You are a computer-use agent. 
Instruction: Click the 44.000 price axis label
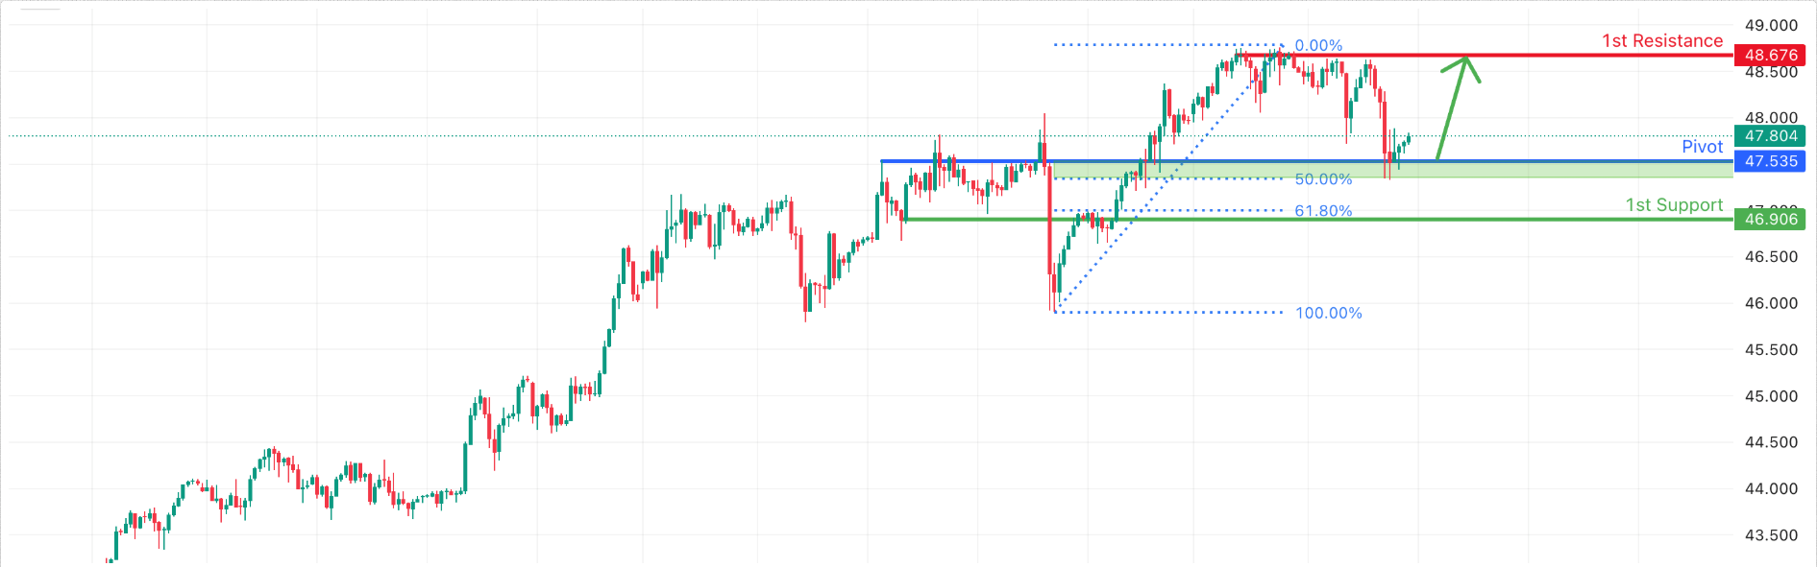1771,489
